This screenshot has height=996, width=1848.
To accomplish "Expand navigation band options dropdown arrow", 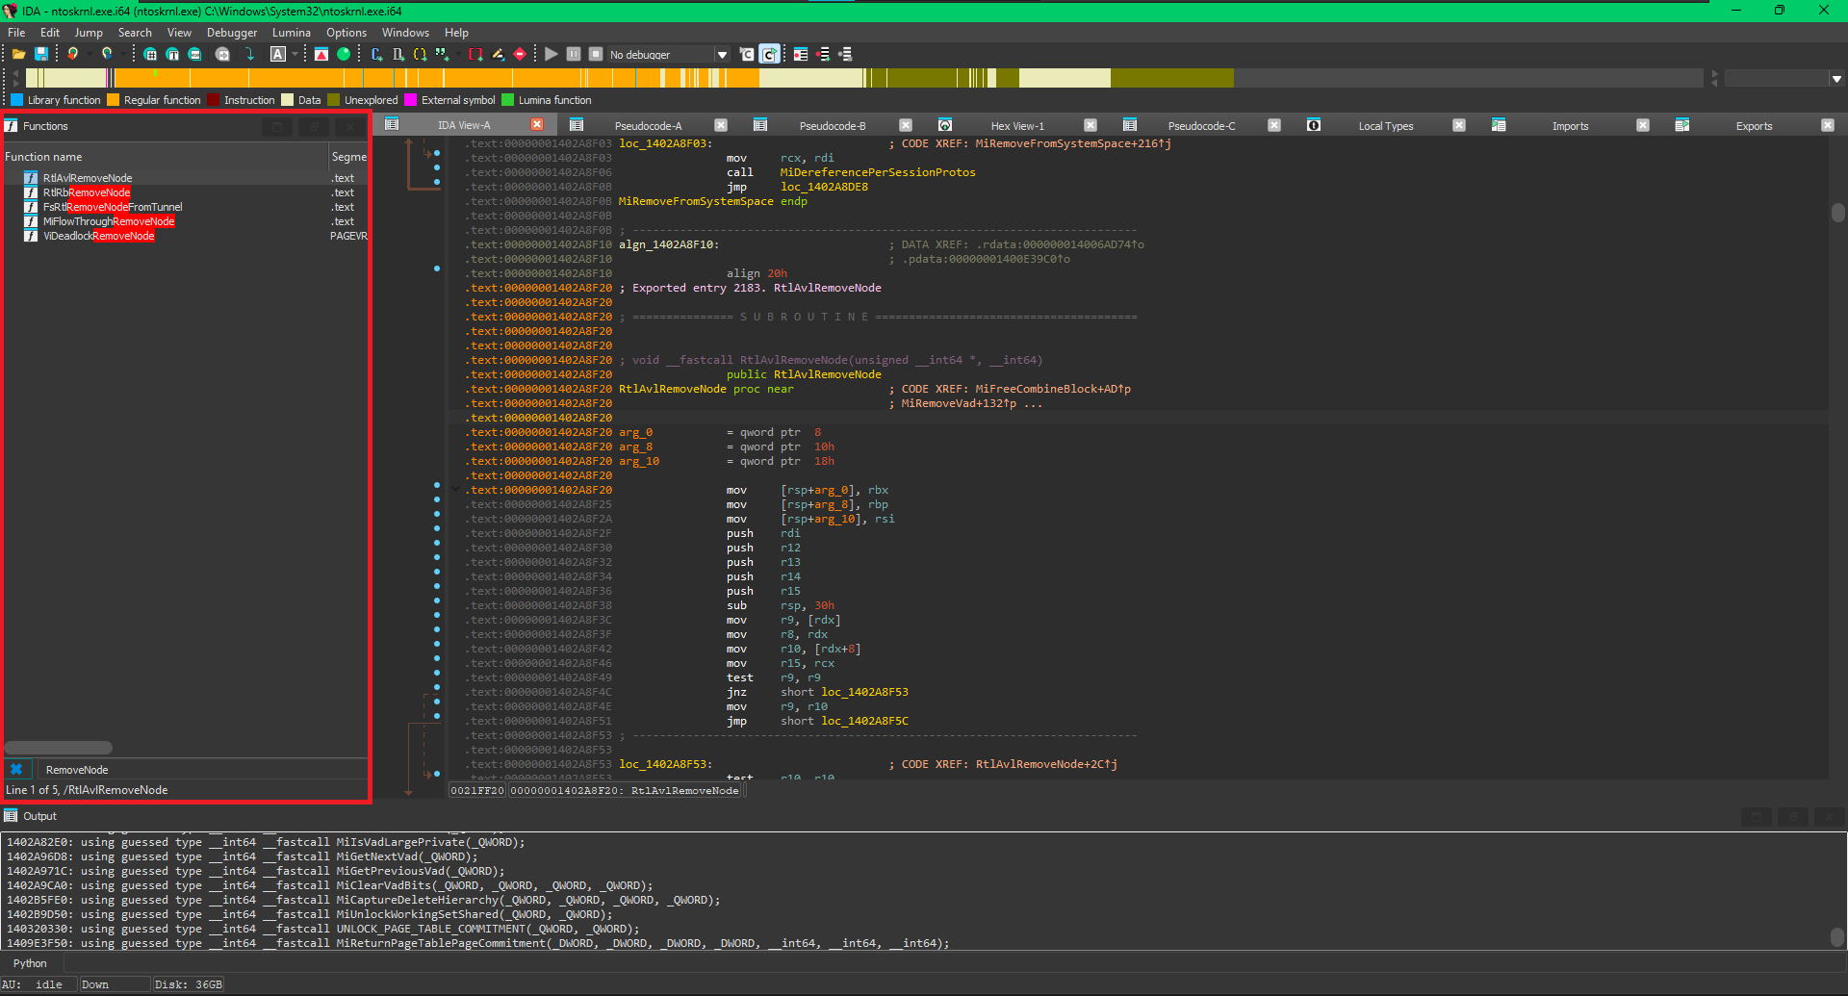I will [1836, 79].
